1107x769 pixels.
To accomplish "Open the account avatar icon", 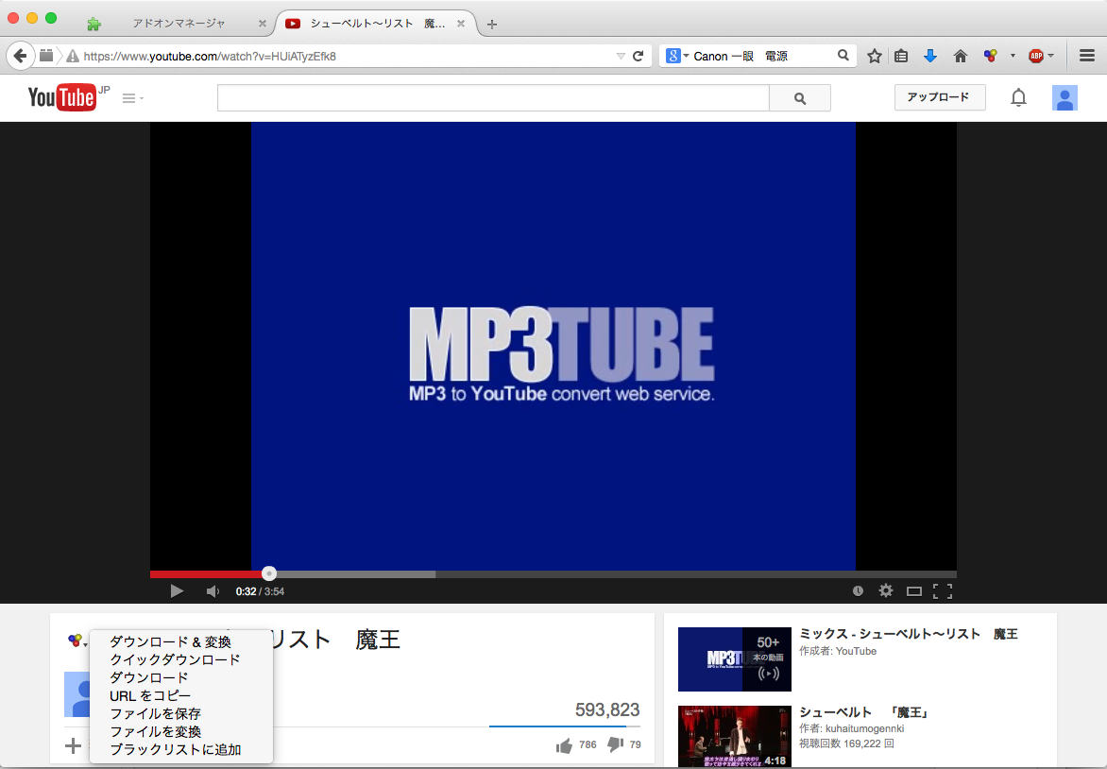I will point(1064,97).
